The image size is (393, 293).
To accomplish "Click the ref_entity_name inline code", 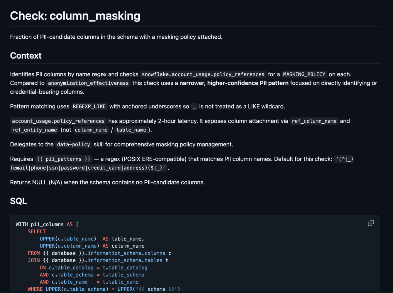I will tap(35, 130).
